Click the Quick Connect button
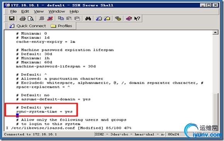The height and width of the screenshot is (141, 224). coord(28,26)
